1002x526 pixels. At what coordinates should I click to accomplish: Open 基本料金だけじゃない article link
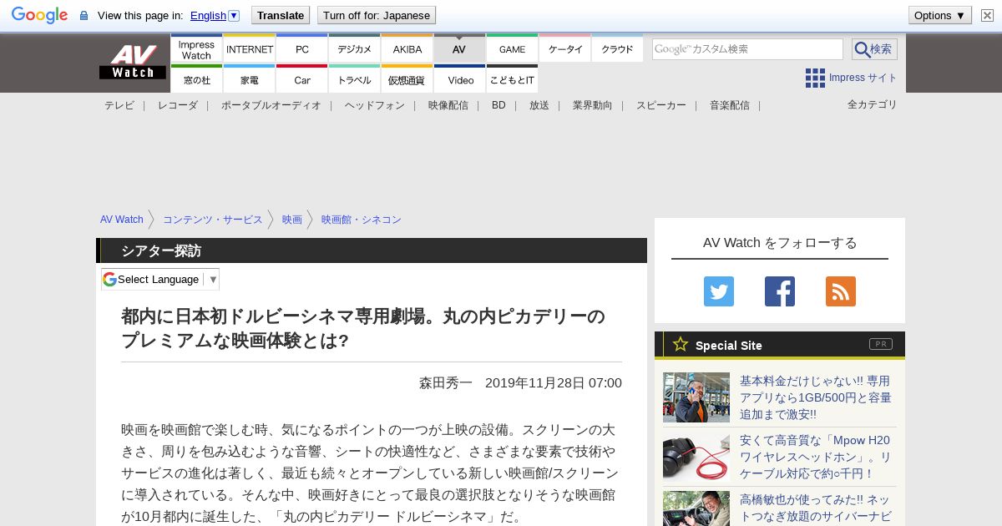(816, 397)
